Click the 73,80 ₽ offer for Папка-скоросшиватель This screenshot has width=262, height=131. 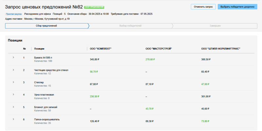pyautogui.click(x=206, y=121)
